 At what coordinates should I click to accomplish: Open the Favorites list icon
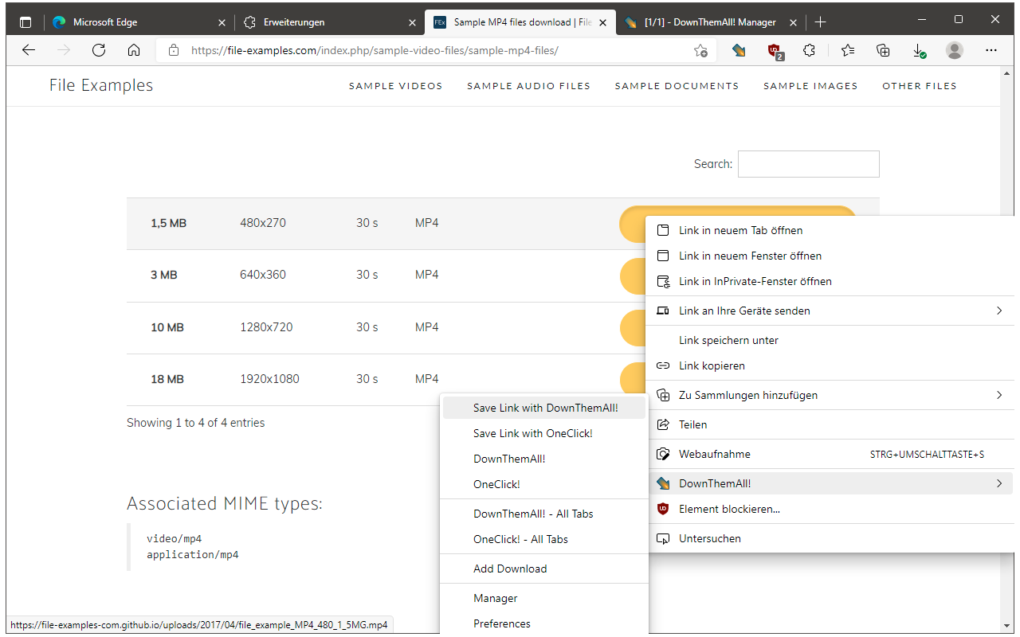848,50
